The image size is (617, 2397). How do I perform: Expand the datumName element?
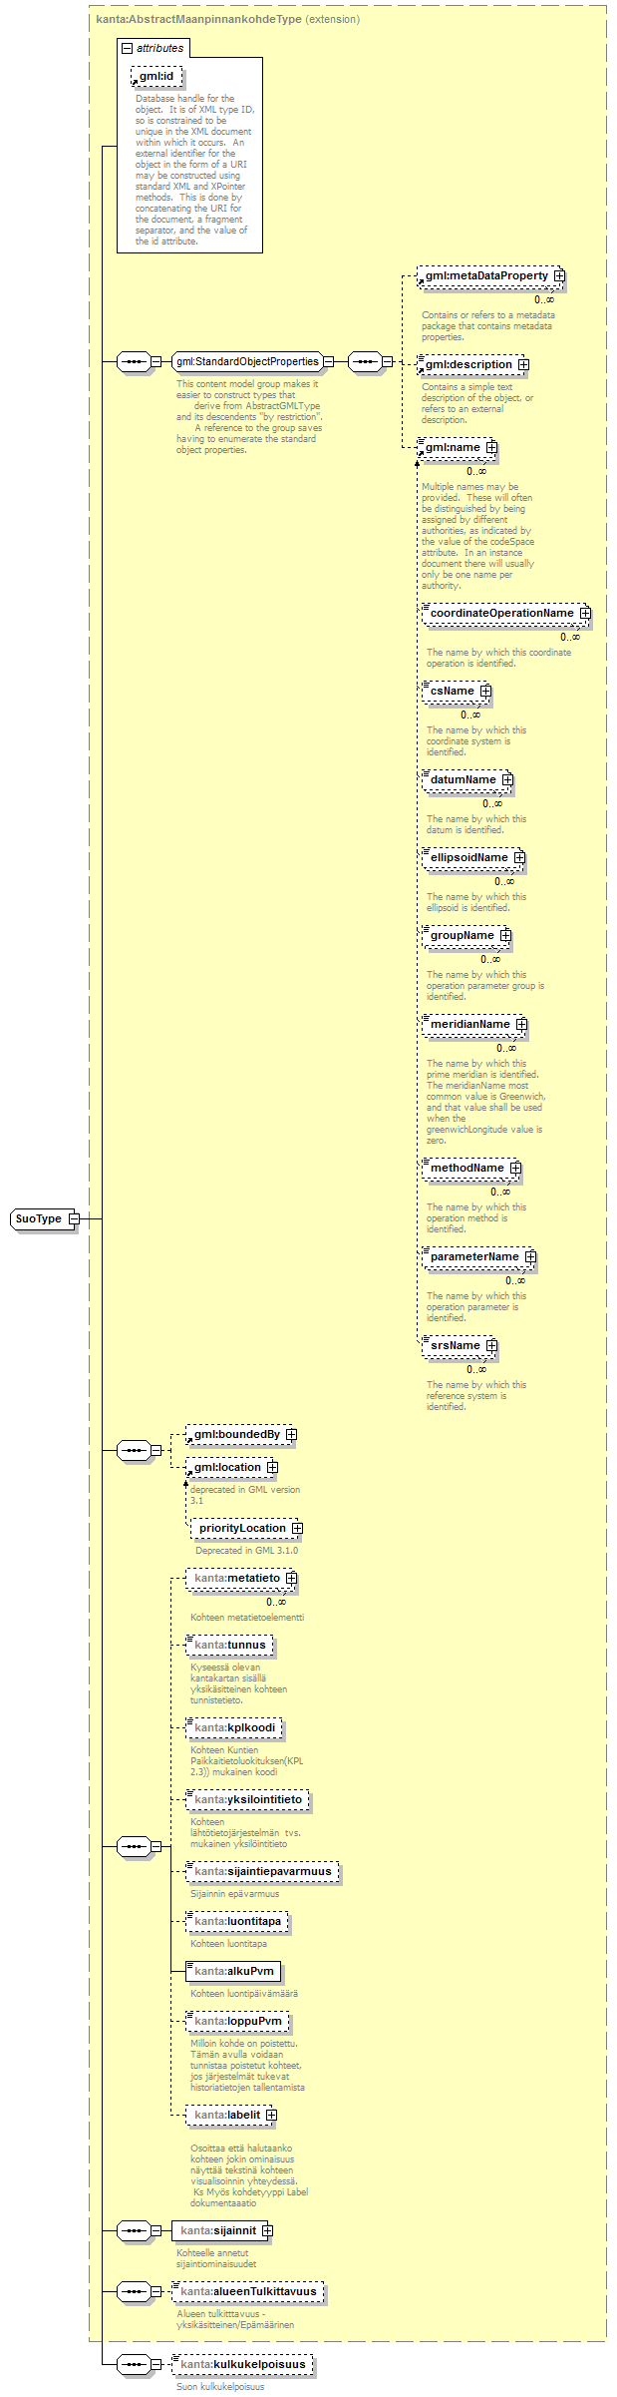coord(507,779)
